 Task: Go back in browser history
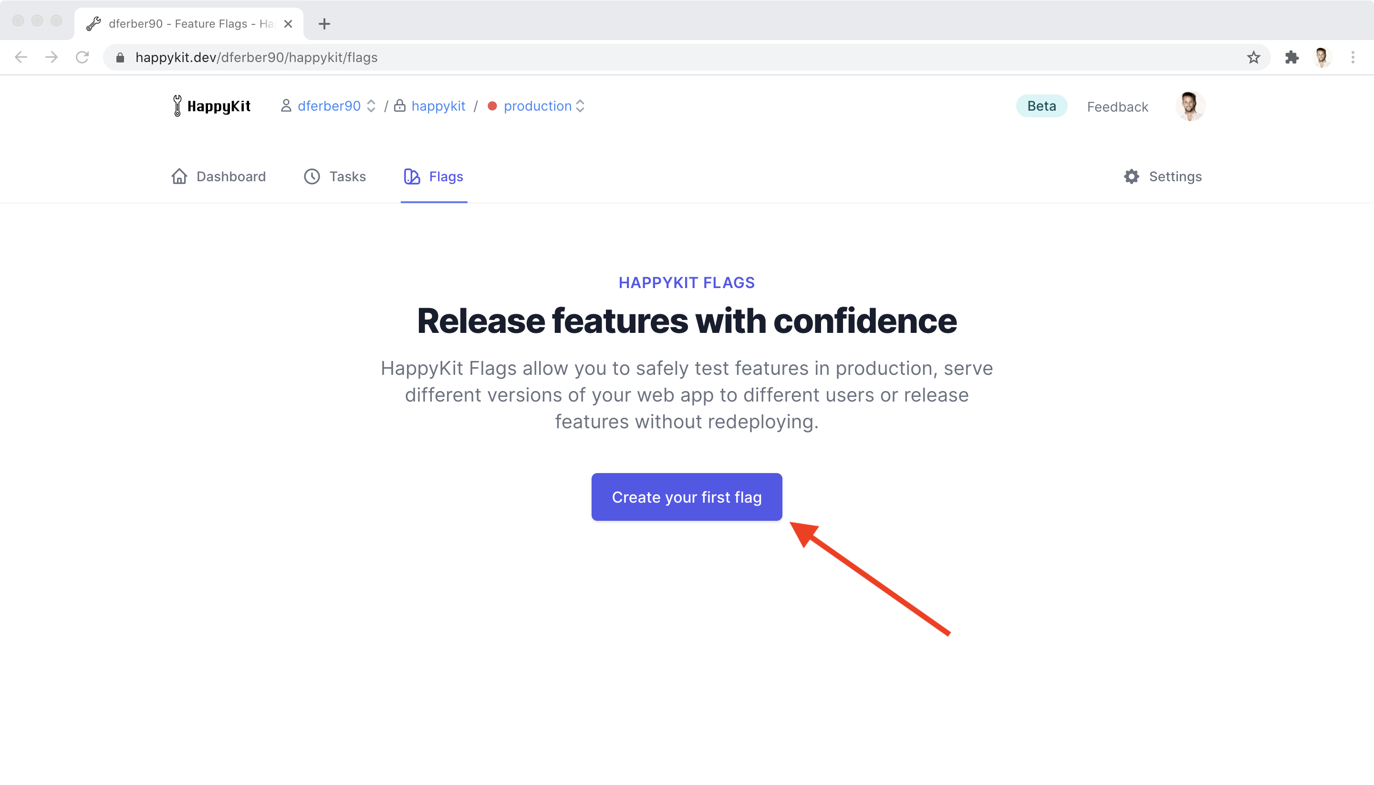tap(21, 57)
